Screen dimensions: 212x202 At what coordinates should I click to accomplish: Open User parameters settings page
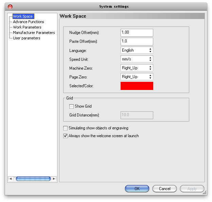[x=26, y=38]
